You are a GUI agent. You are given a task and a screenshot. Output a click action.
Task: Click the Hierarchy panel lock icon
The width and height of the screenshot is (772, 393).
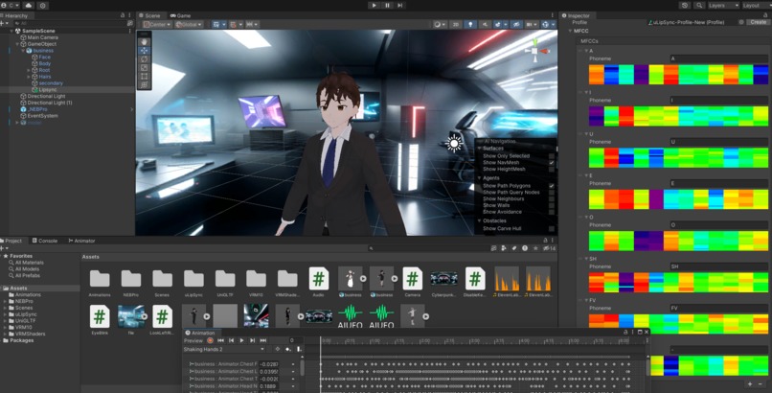[123, 15]
